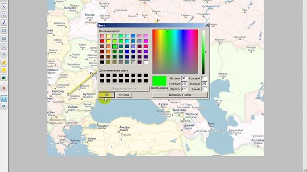
Task: Pick the orange swatch in fourth row
Action: (x=108, y=52)
